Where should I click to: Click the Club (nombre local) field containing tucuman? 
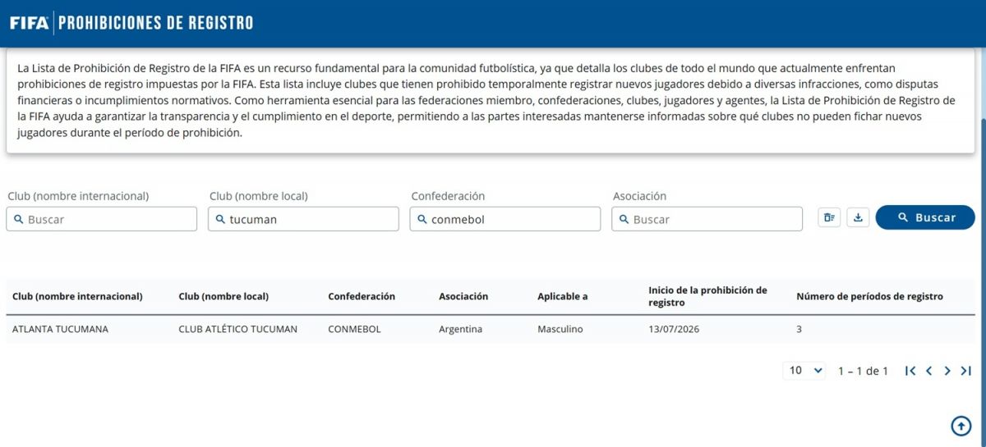point(303,219)
